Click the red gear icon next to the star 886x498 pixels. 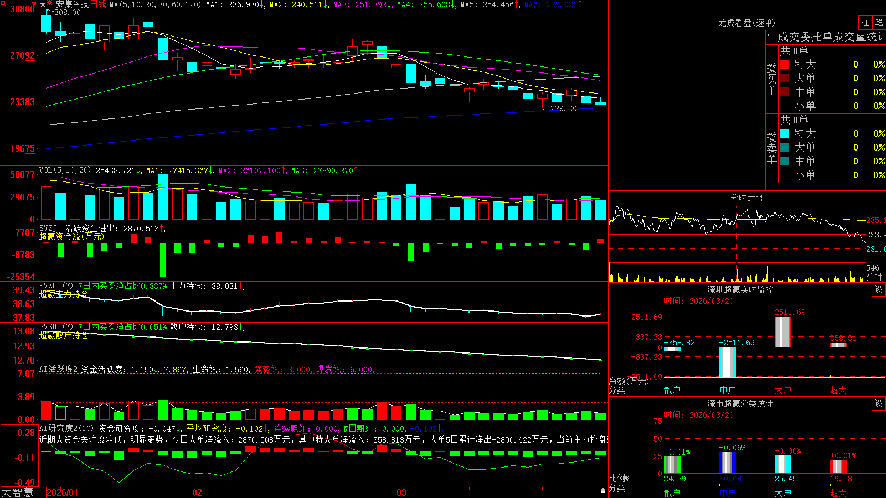(50, 4)
